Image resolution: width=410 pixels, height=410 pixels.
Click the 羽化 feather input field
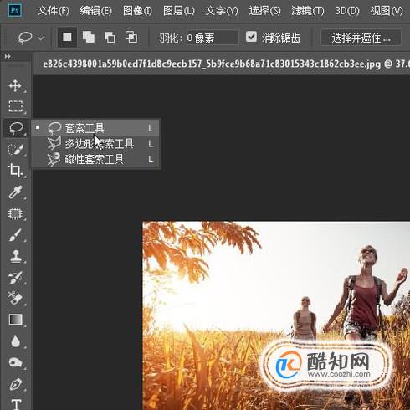213,38
